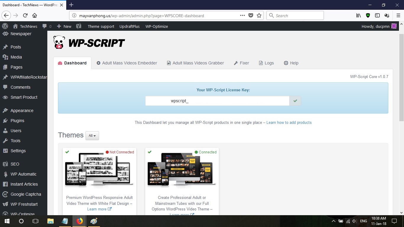Open Instant Articles in the sidebar
Image resolution: width=404 pixels, height=227 pixels.
(x=24, y=184)
